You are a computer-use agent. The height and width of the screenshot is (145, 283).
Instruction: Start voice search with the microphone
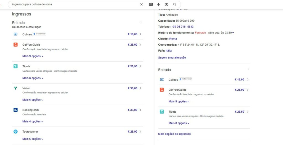click(x=158, y=4)
